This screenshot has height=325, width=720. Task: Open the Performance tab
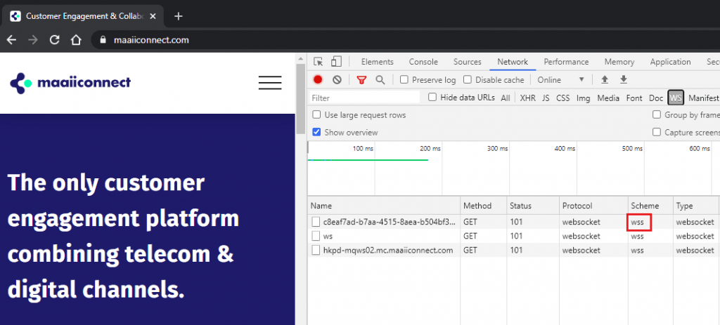(x=566, y=62)
